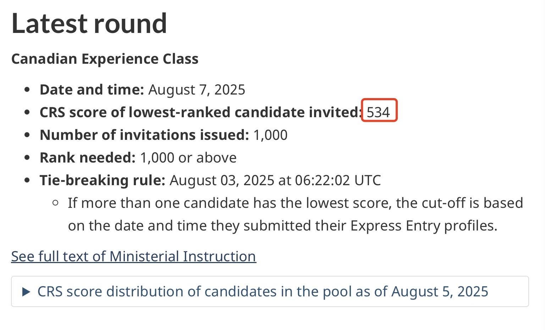Viewport: 545px width, 330px height.
Task: Click the bullet point beside 'Date and time'
Action: 27,90
